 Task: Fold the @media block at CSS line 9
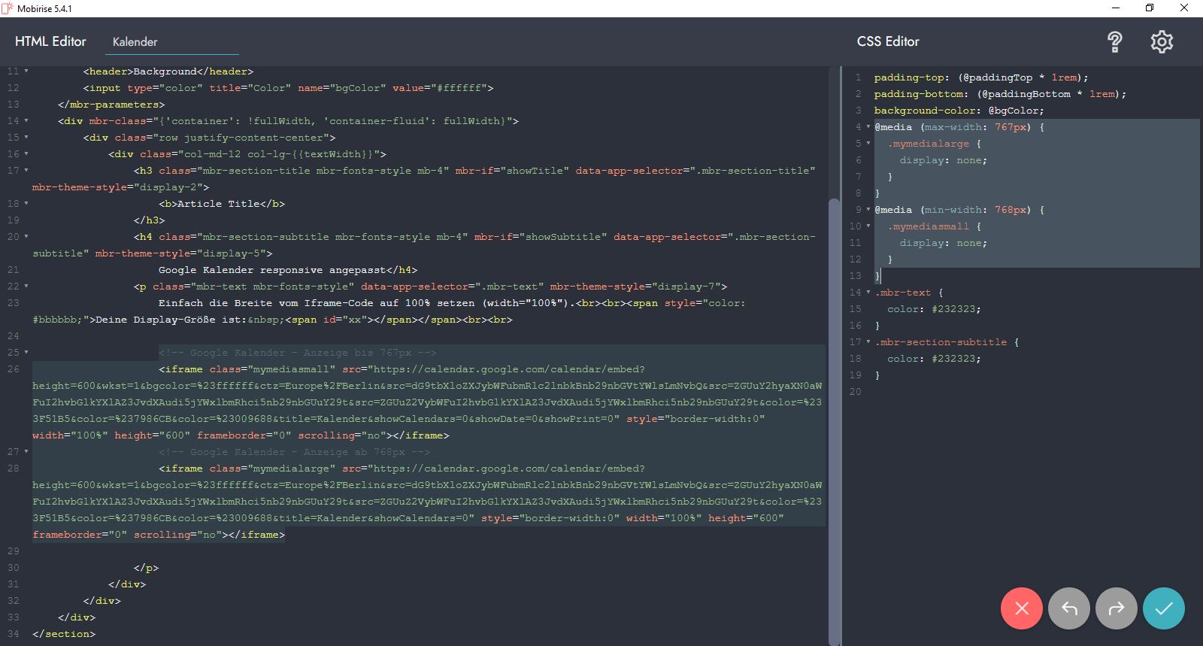click(868, 210)
